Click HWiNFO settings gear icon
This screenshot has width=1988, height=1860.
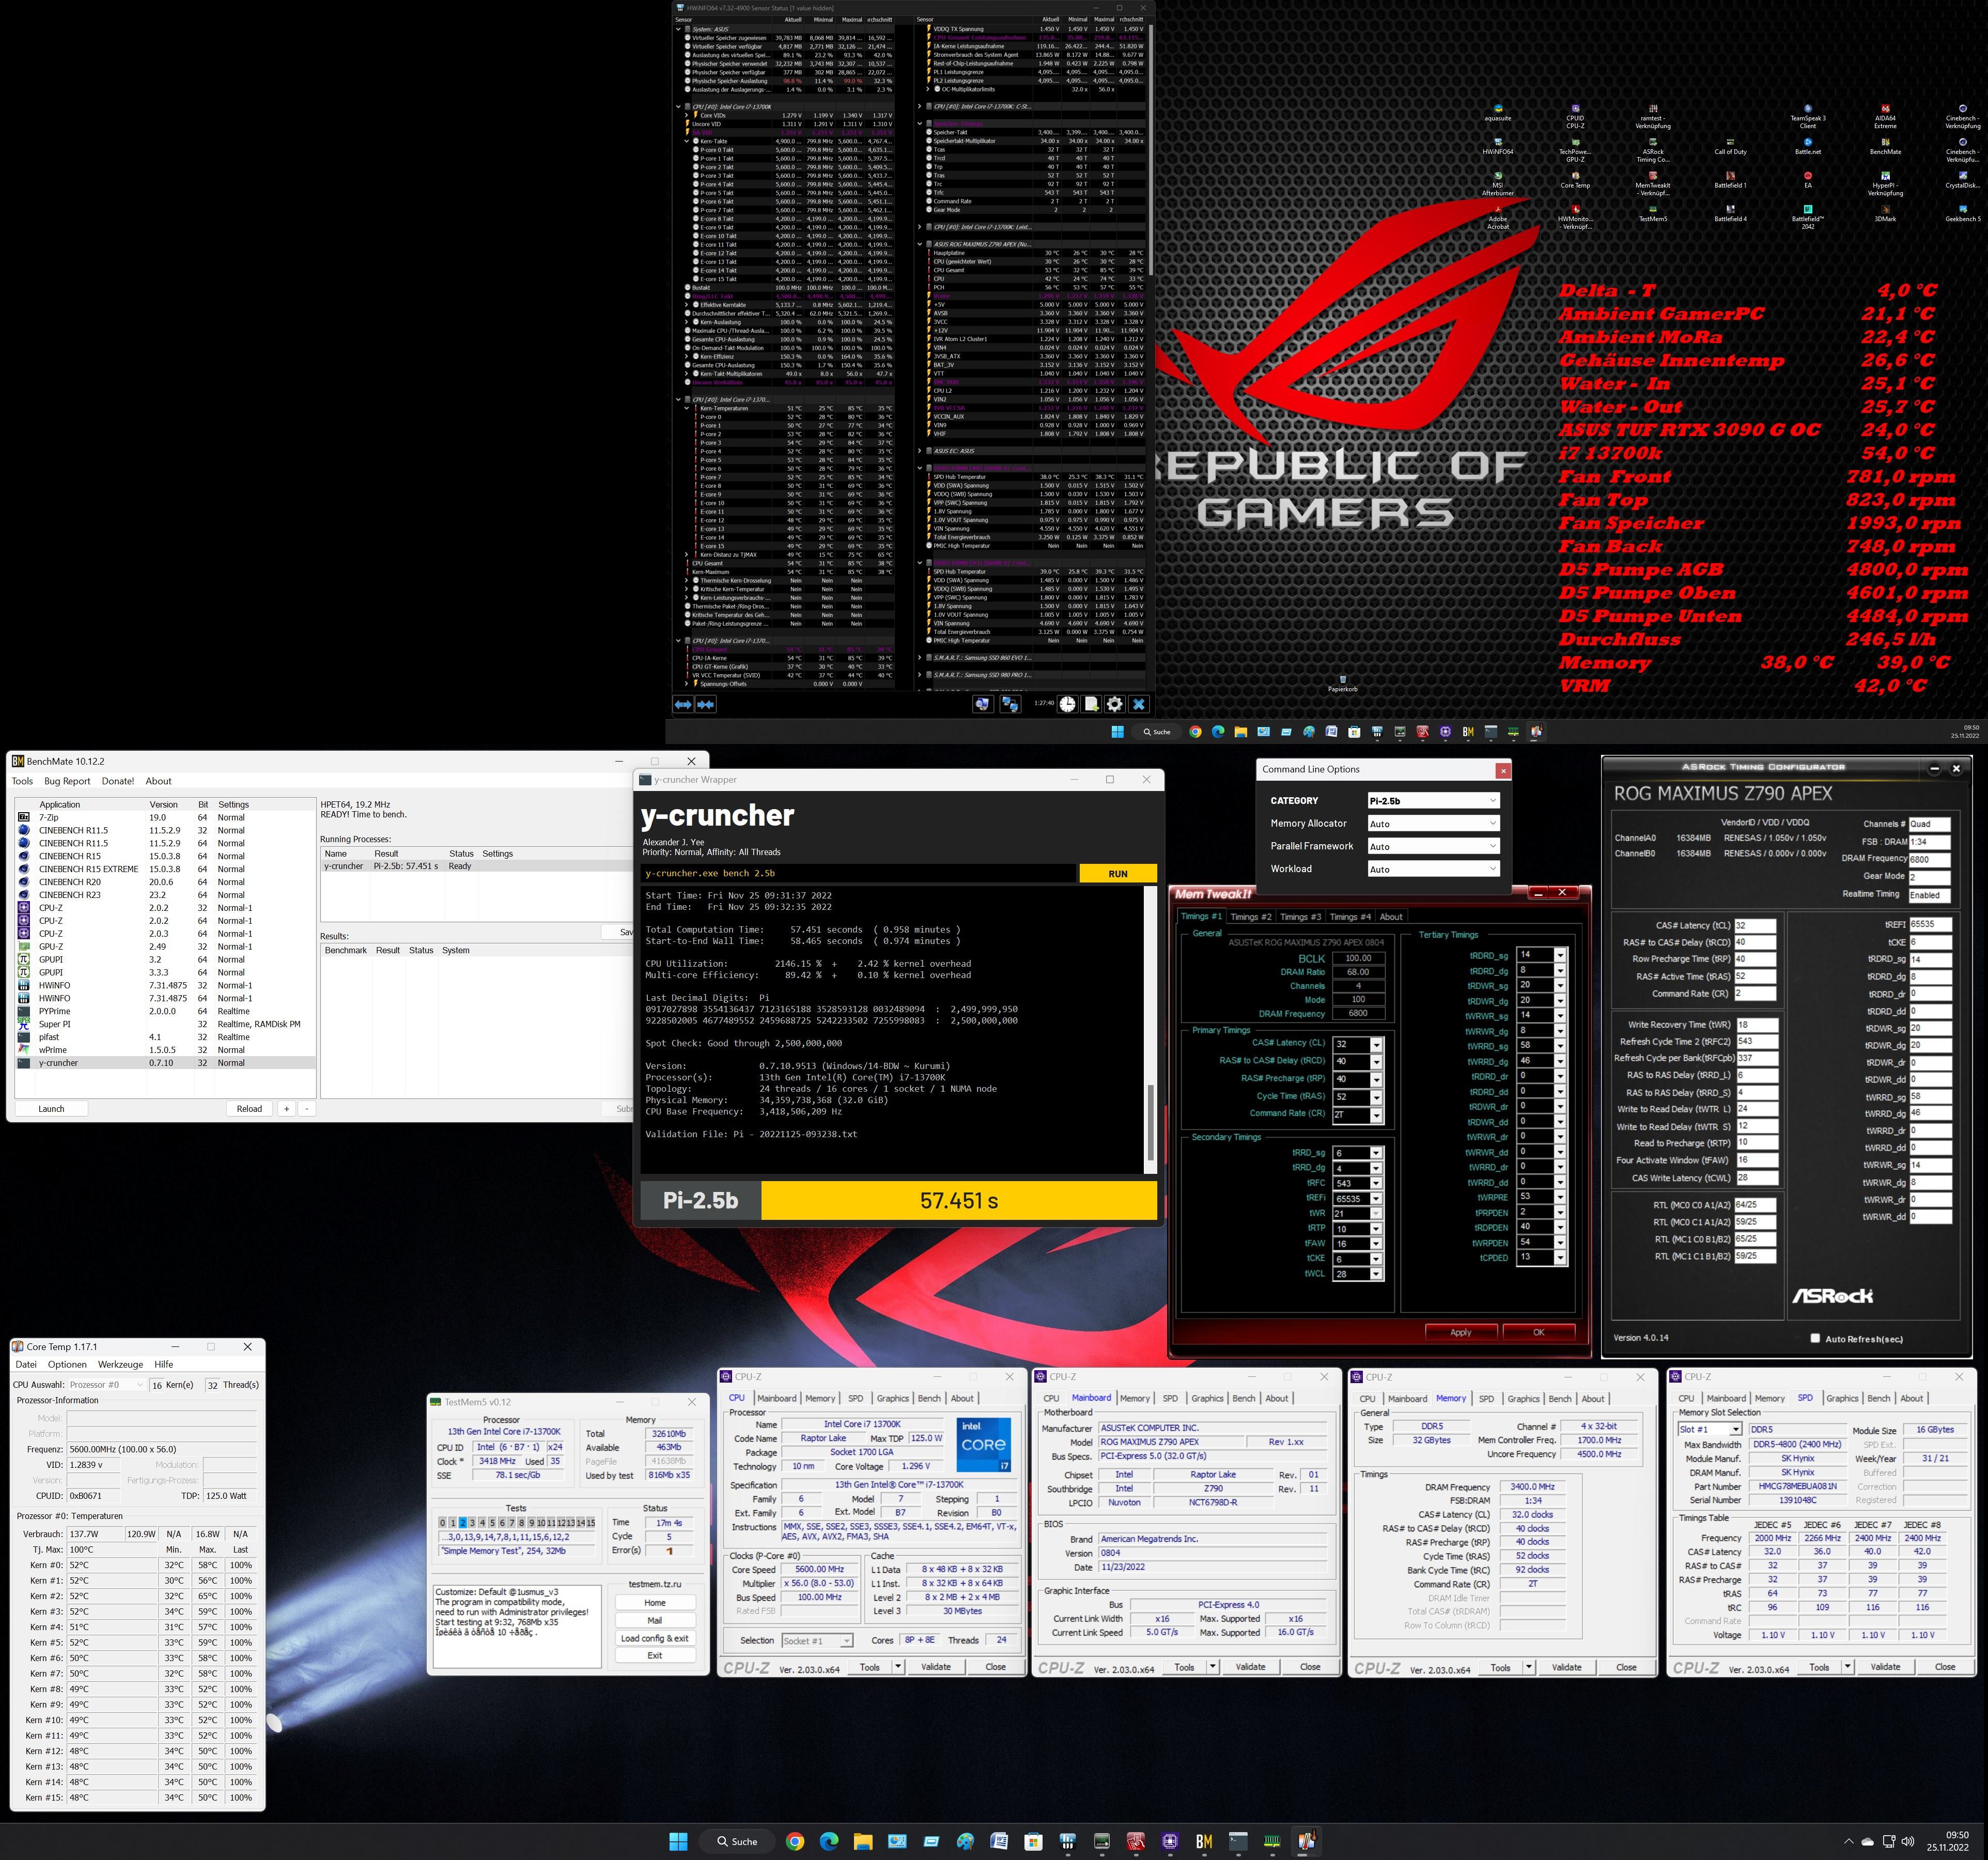(x=1115, y=704)
